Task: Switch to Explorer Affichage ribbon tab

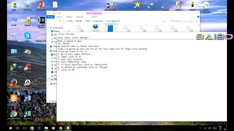Action: 80,17
